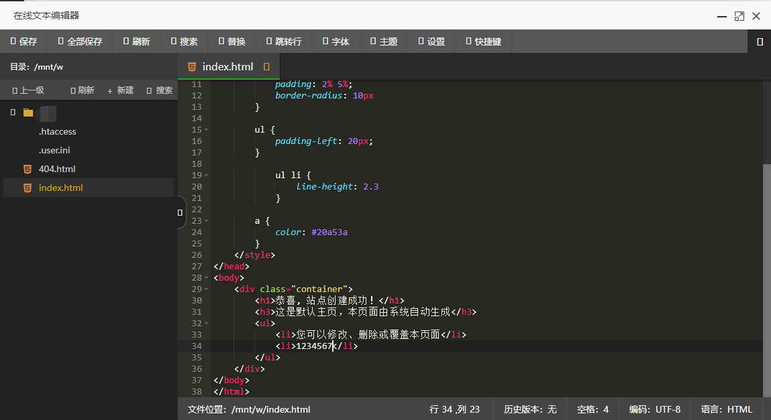Open 历史版本 (History versions) in the status bar
This screenshot has width=771, height=420.
(x=530, y=410)
